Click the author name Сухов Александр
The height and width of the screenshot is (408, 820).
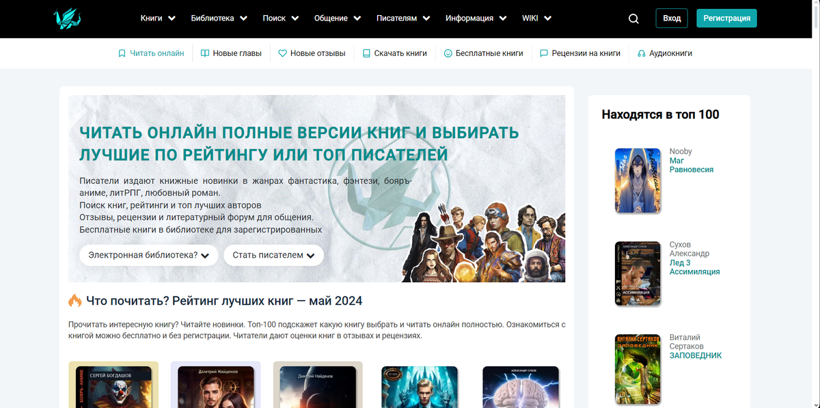pyautogui.click(x=689, y=249)
